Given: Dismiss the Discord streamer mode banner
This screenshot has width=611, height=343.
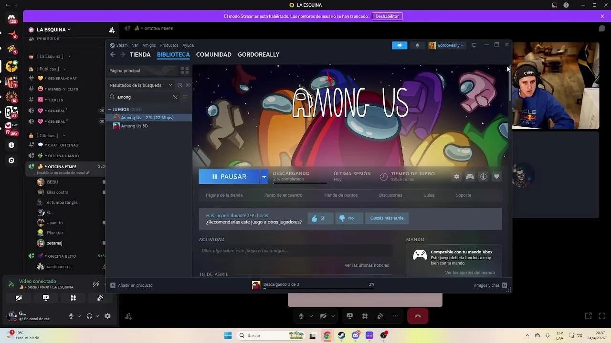Looking at the screenshot, I should click(602, 16).
